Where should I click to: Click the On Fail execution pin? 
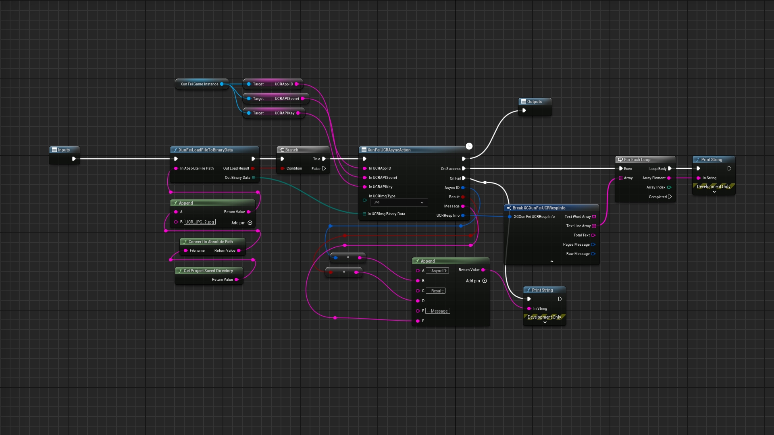(464, 178)
